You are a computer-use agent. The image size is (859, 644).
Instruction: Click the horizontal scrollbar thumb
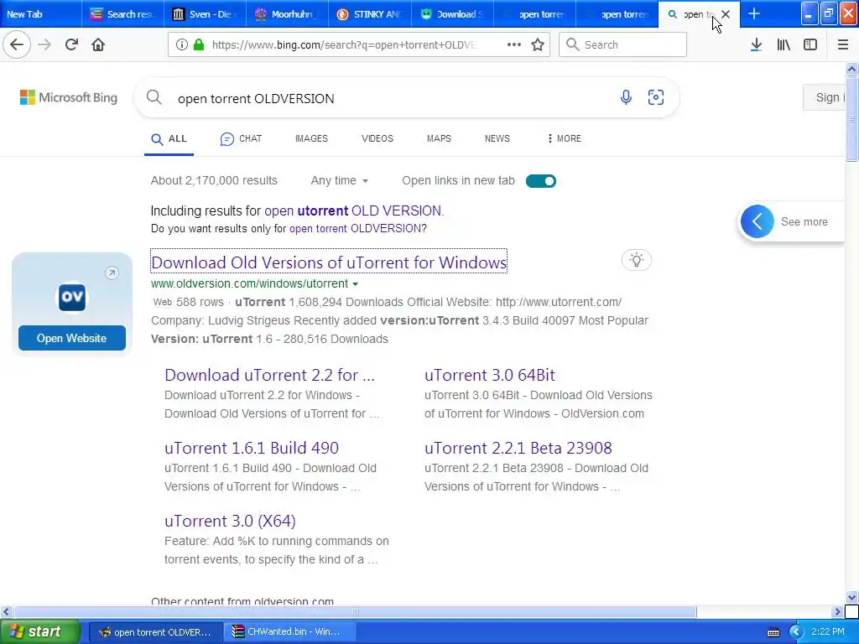click(355, 611)
